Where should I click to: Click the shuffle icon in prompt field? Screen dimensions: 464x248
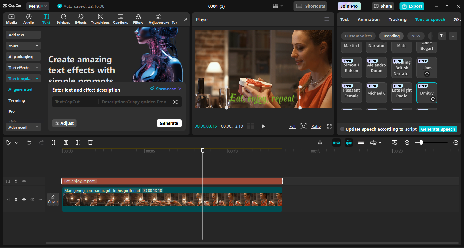(x=175, y=102)
